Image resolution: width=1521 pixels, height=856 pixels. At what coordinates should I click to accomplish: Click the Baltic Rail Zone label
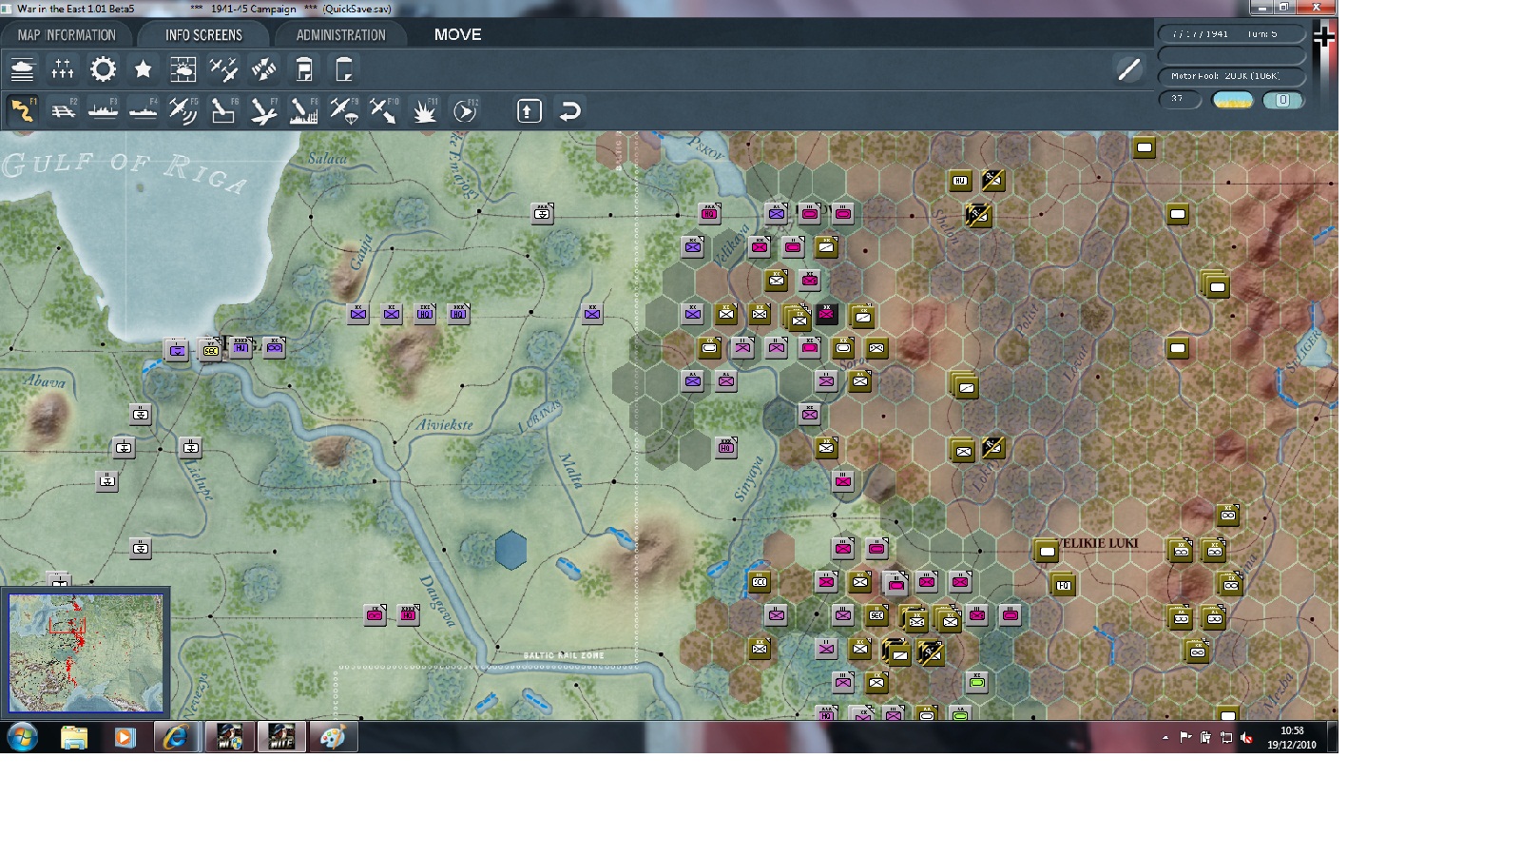tap(564, 655)
